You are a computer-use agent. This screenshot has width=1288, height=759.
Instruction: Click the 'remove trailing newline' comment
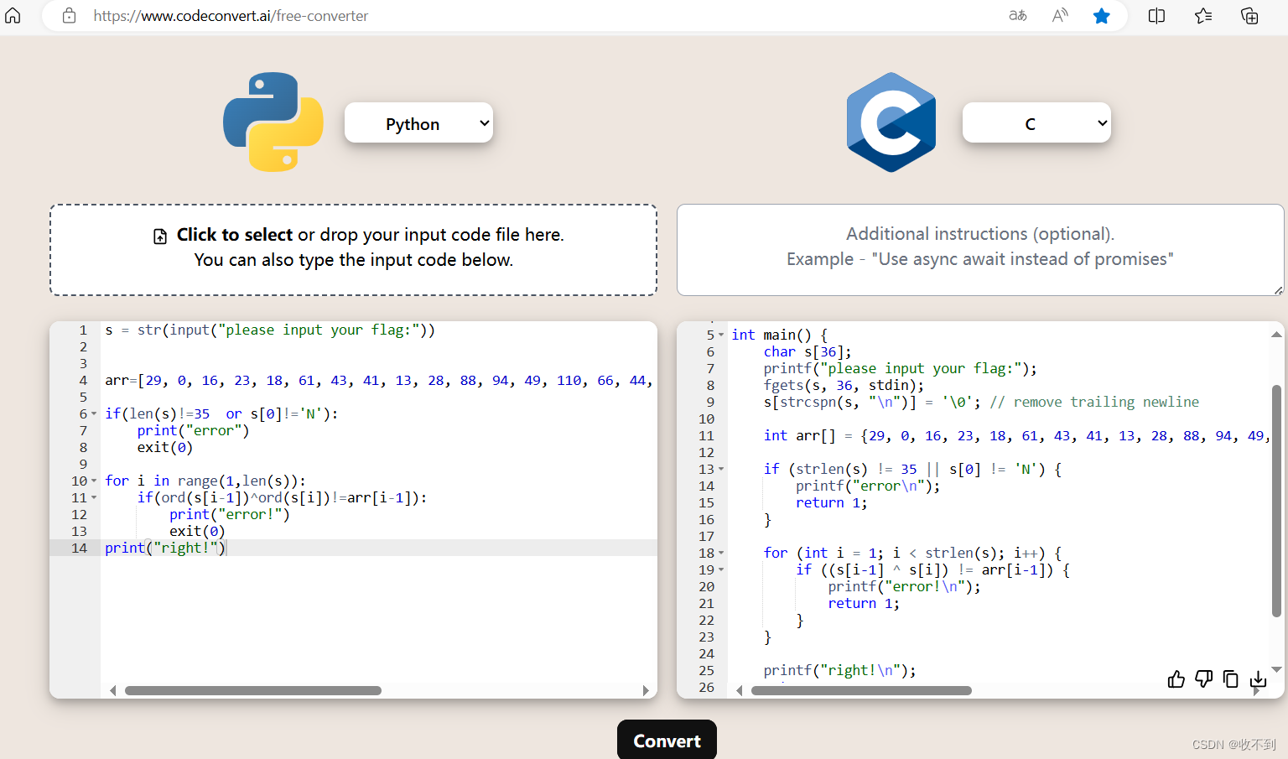(1094, 403)
